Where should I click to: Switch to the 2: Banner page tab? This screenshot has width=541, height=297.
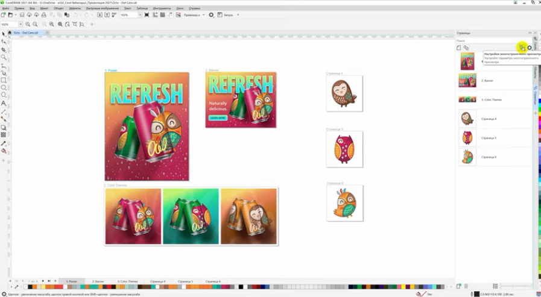[x=98, y=281]
